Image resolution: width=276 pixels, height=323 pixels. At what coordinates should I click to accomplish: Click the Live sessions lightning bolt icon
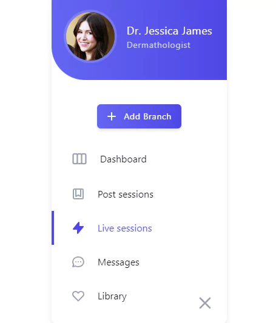point(78,228)
